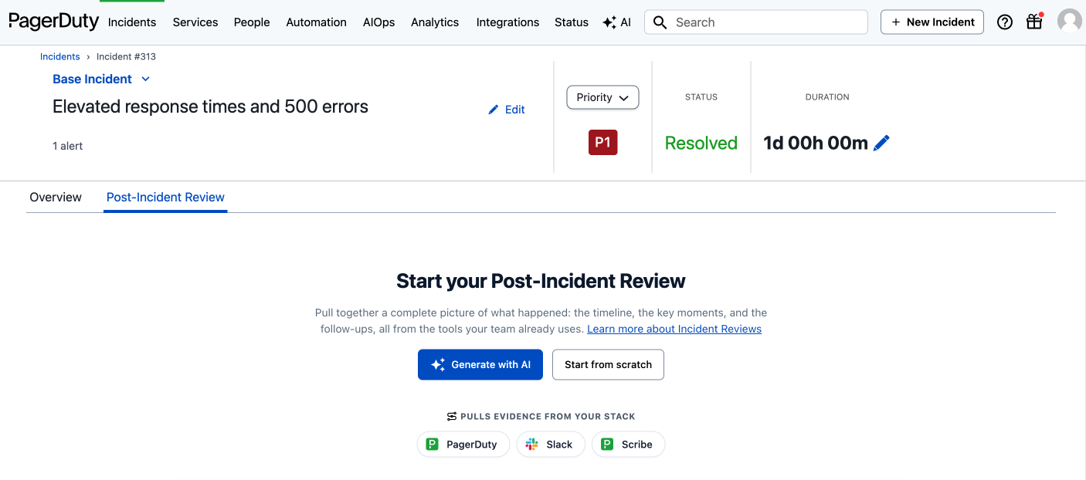Click the pencil icon next to the duration

pyautogui.click(x=881, y=143)
